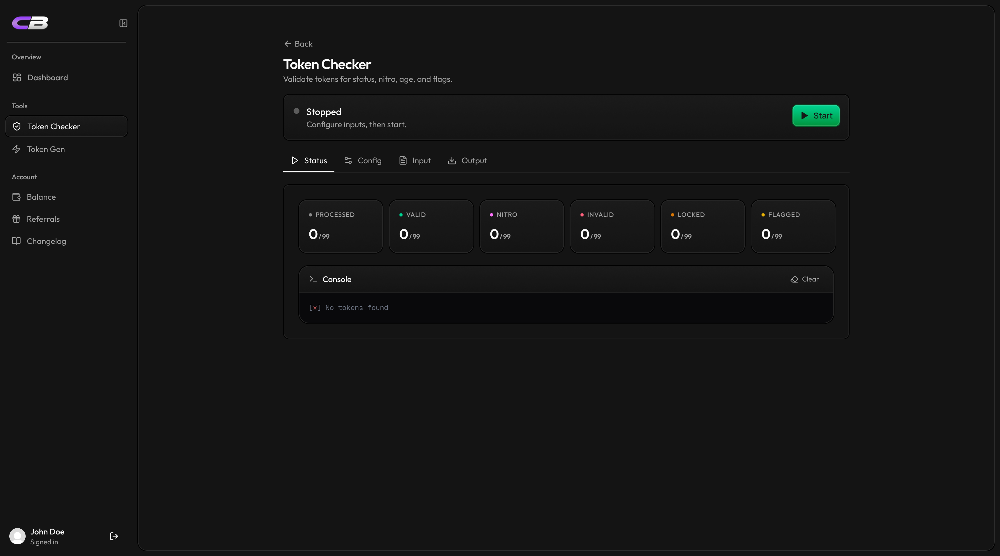Click the FLAGGED counter card
This screenshot has height=556, width=1000.
click(793, 226)
